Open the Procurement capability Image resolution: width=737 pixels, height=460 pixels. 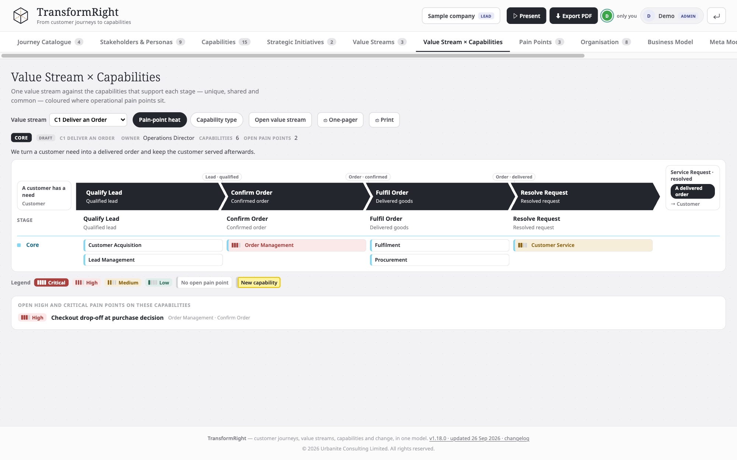tap(440, 260)
